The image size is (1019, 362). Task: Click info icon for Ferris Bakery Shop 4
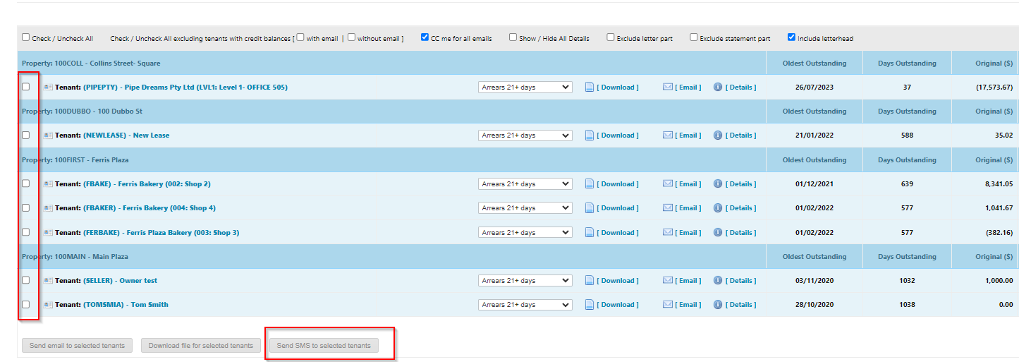(x=718, y=208)
